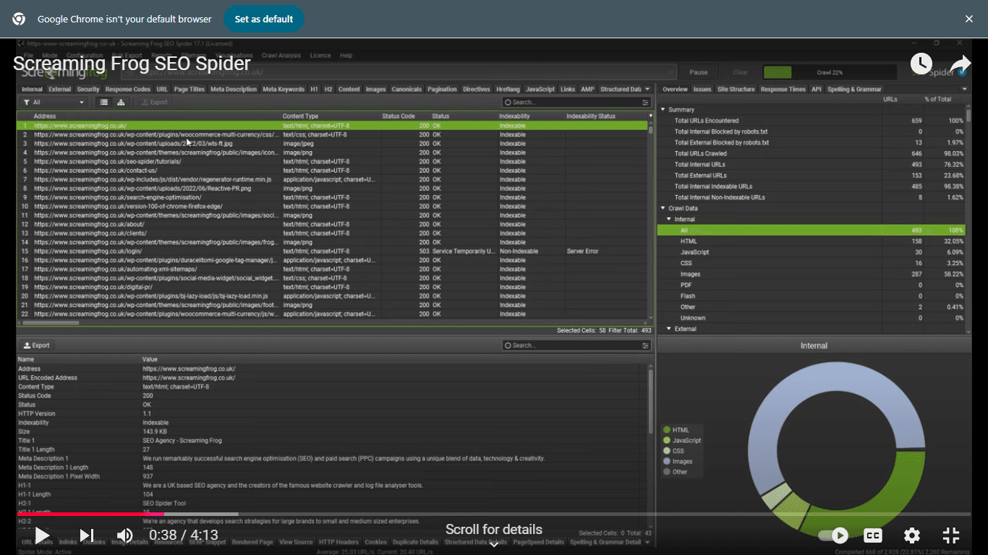Click the Total Internal Indexable URLs row
Image resolution: width=988 pixels, height=555 pixels.
(x=811, y=186)
